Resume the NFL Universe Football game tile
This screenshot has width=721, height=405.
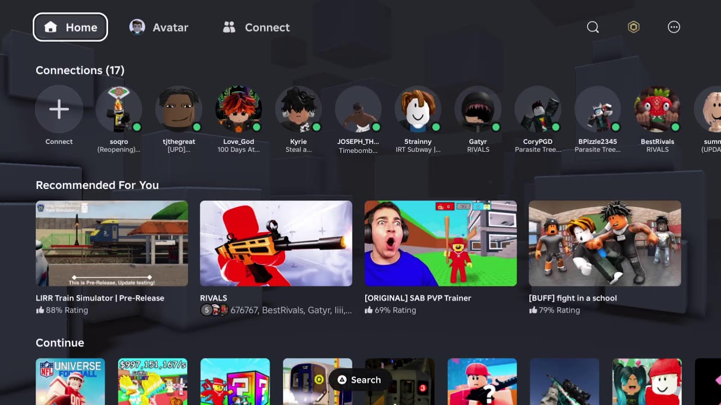[70, 381]
